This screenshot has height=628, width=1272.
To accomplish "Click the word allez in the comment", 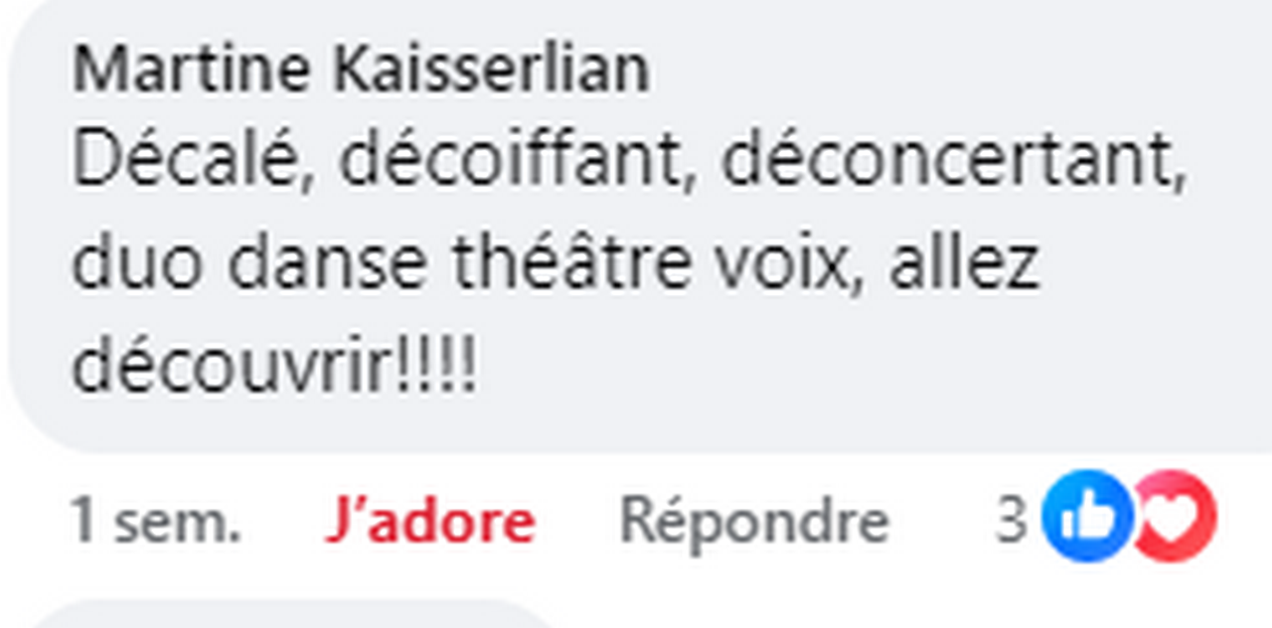I will coord(965,264).
